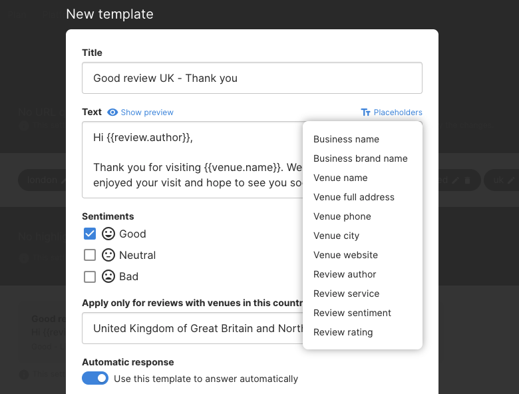Click into the Title input field
This screenshot has height=394, width=519.
pos(252,78)
